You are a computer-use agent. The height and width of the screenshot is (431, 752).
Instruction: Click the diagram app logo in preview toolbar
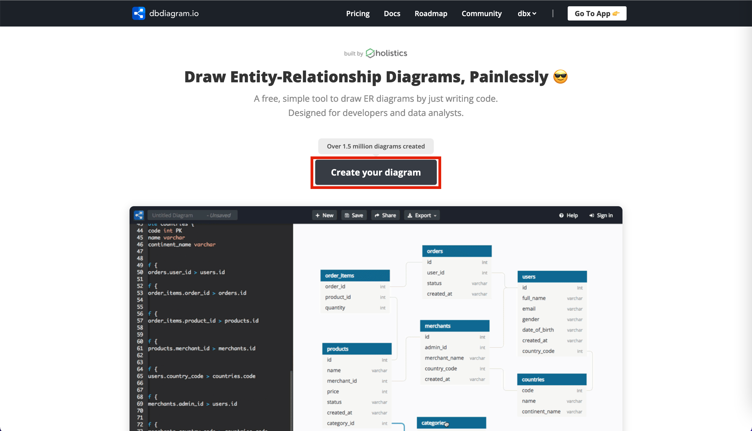(x=139, y=215)
